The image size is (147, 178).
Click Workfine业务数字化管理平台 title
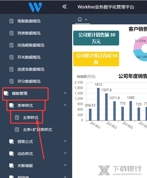point(106,7)
